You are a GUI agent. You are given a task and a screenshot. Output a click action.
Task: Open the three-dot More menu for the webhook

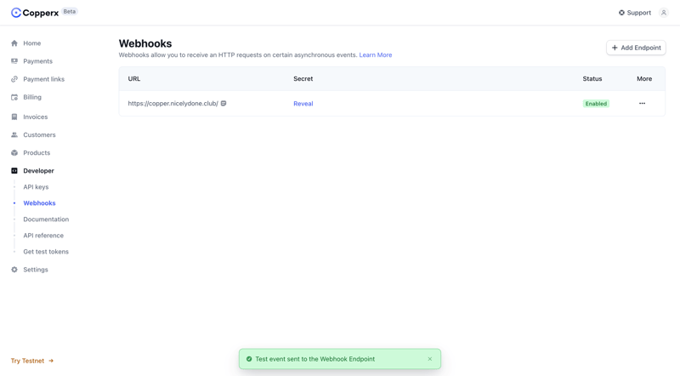(643, 103)
